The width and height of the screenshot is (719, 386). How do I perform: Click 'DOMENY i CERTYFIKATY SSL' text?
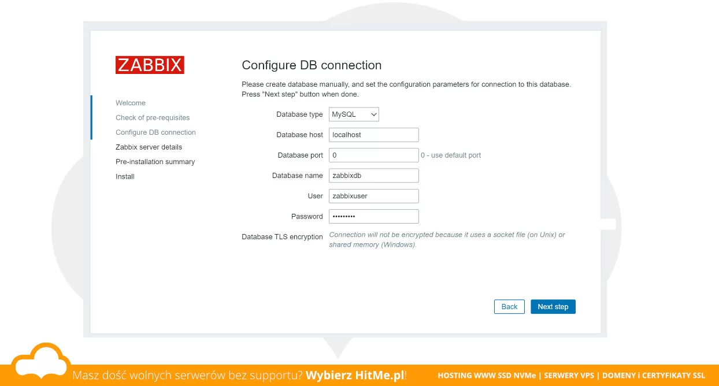coord(654,375)
